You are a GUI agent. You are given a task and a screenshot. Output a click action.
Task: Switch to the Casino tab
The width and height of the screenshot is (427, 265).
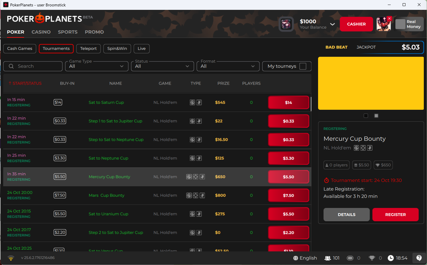[x=41, y=32]
